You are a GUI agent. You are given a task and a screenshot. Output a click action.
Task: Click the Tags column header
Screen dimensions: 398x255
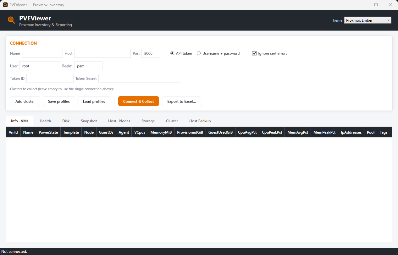384,132
